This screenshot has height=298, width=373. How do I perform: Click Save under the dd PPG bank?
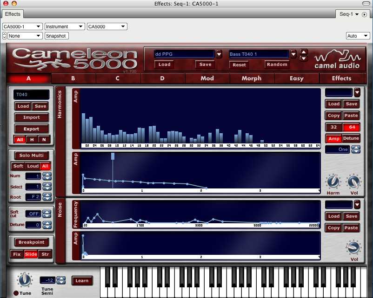click(x=205, y=65)
